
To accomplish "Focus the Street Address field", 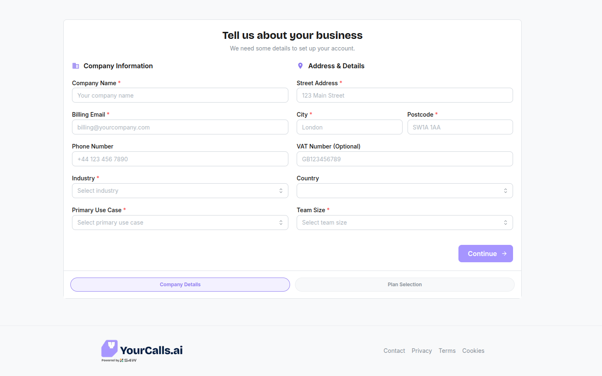I will coord(405,95).
